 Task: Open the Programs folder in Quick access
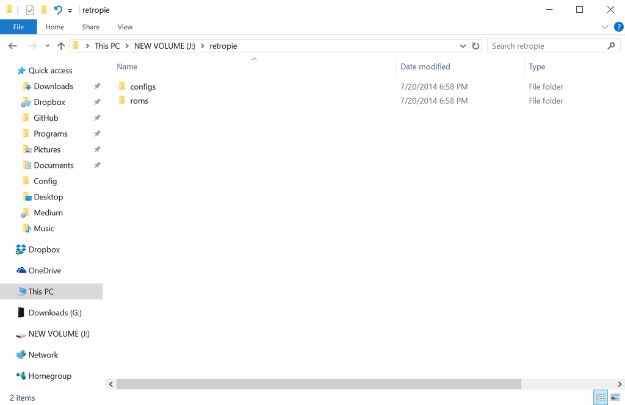tap(51, 134)
